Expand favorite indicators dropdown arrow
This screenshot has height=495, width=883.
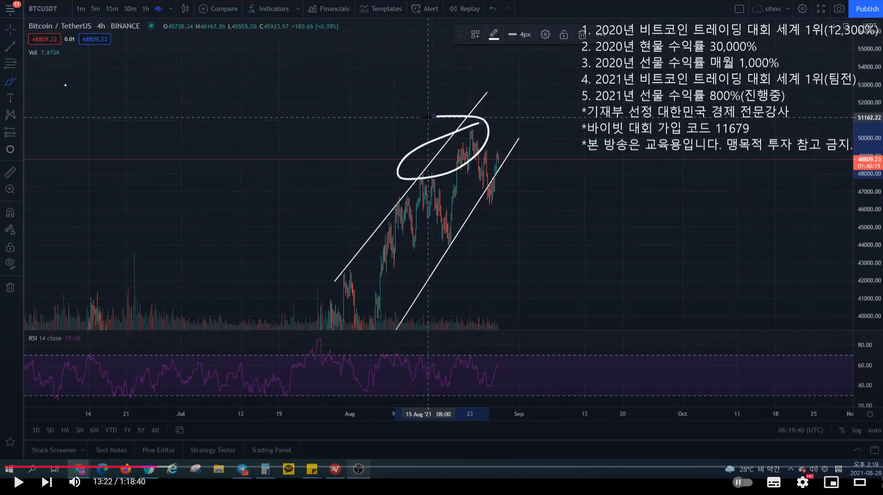[x=298, y=9]
